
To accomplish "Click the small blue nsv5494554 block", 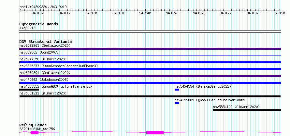I will [x=177, y=90].
